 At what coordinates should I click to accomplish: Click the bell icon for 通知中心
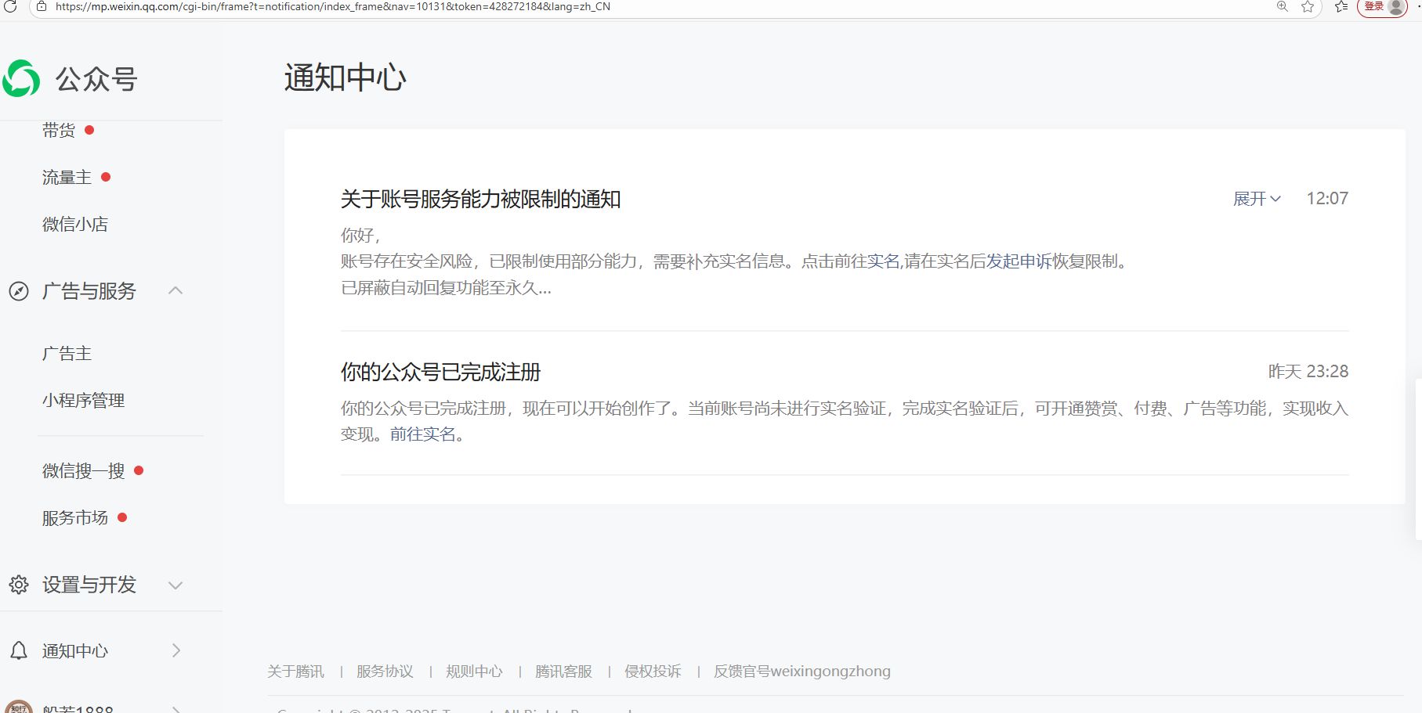coord(19,650)
